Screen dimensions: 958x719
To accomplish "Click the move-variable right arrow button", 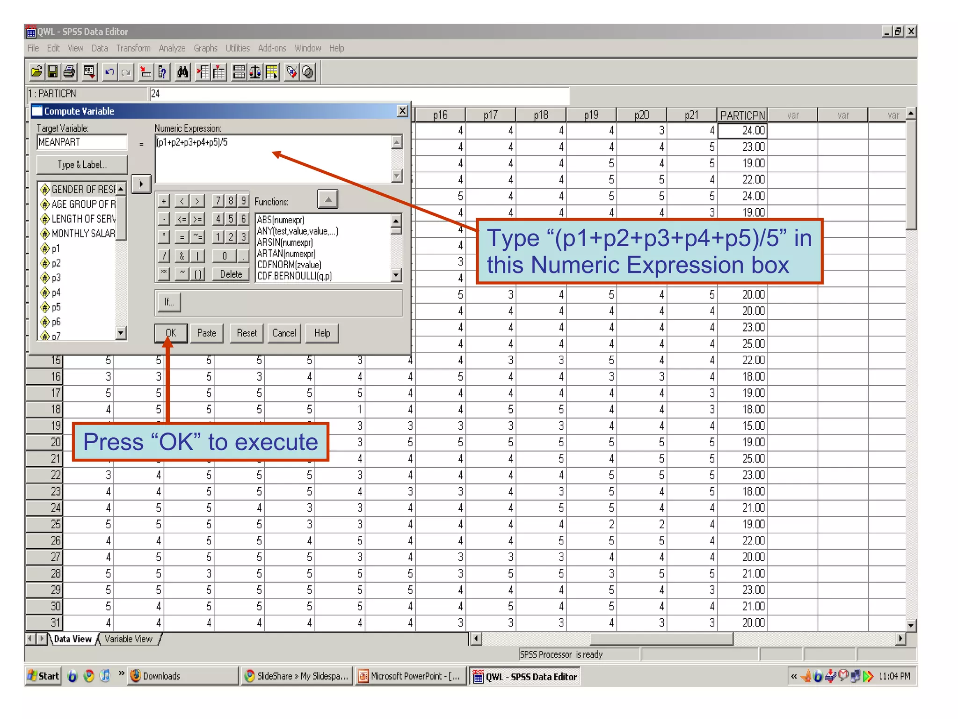I will pyautogui.click(x=141, y=184).
